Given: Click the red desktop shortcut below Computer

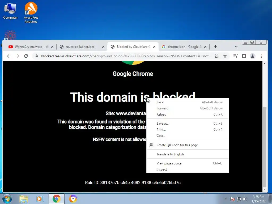Looking at the screenshot, I should tap(10, 35).
